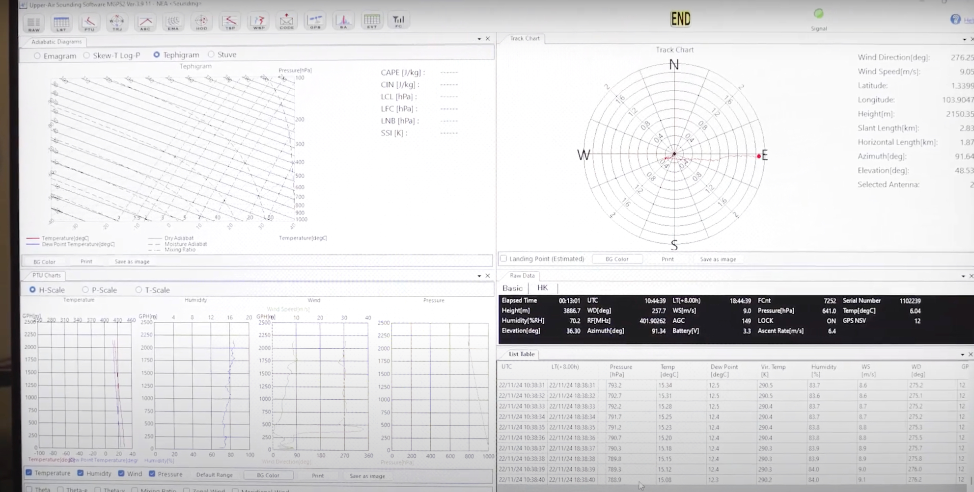974x492 pixels.
Task: Enable Landing Point (Estimated) checkbox
Action: pyautogui.click(x=503, y=259)
